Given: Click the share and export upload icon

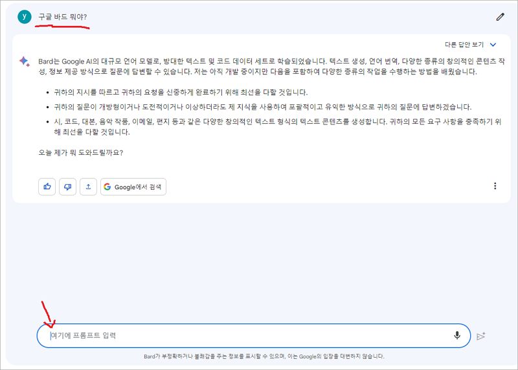Looking at the screenshot, I should click(89, 187).
